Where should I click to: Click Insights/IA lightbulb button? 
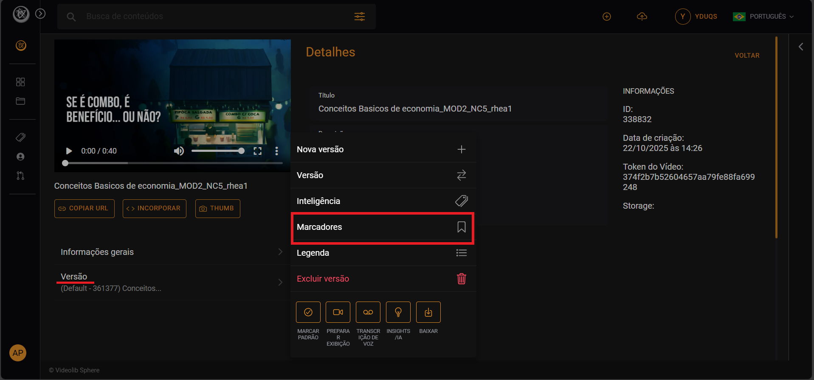398,312
